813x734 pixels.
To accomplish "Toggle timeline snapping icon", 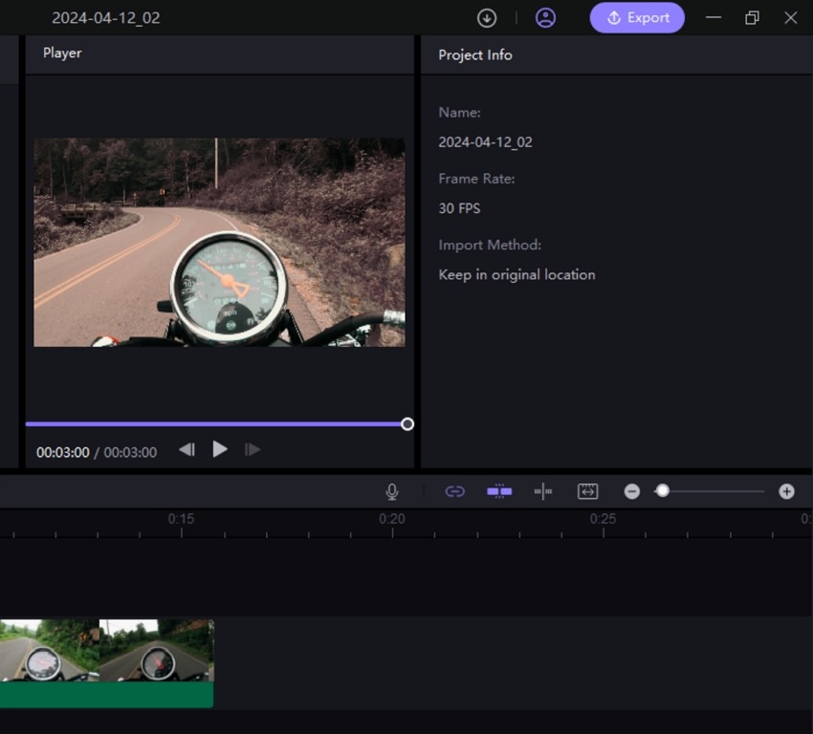I will point(499,491).
